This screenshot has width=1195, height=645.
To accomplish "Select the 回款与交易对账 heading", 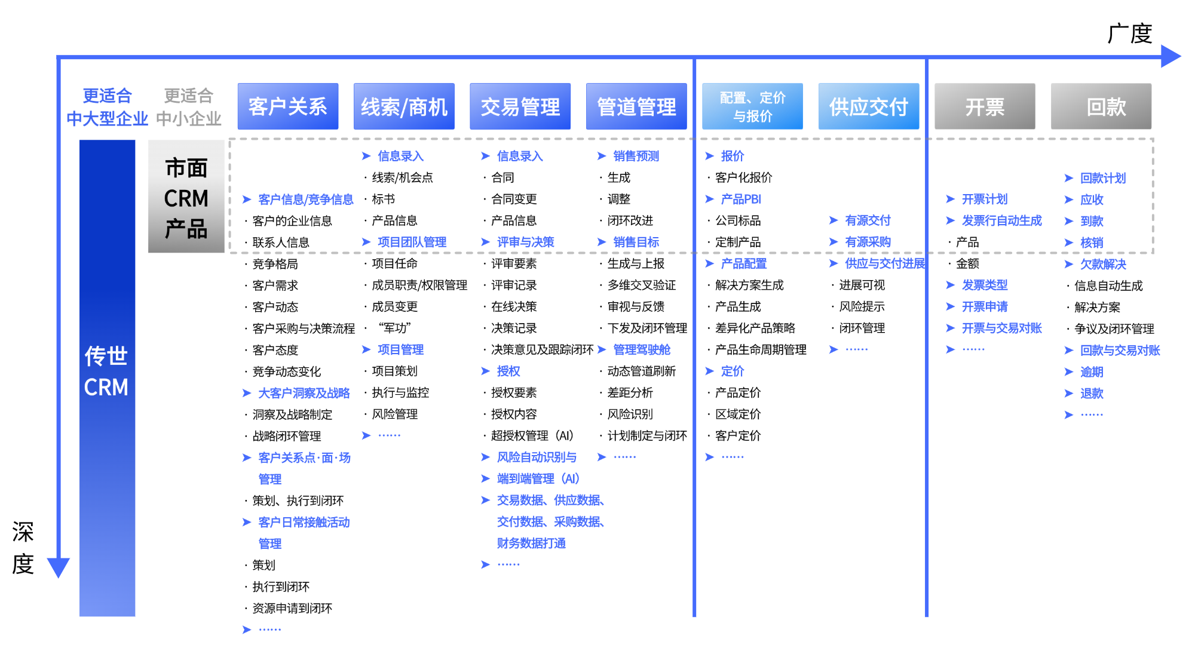I will (1120, 350).
